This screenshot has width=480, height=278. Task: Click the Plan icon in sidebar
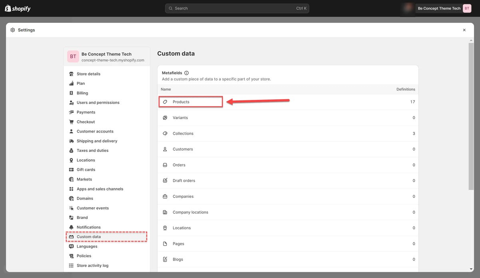71,83
